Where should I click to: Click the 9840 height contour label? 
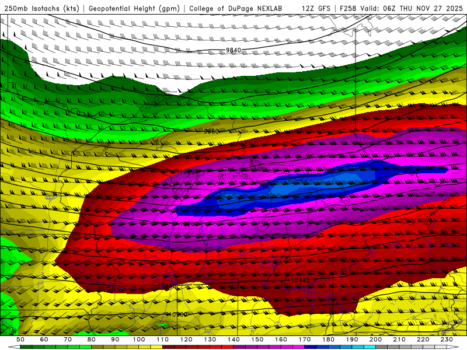pyautogui.click(x=233, y=50)
